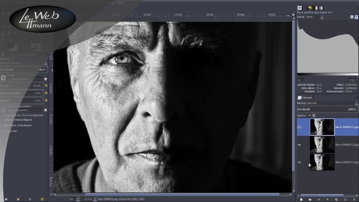This screenshot has width=359, height=202.
Task: Hide the middle face layer
Action: [x=299, y=145]
